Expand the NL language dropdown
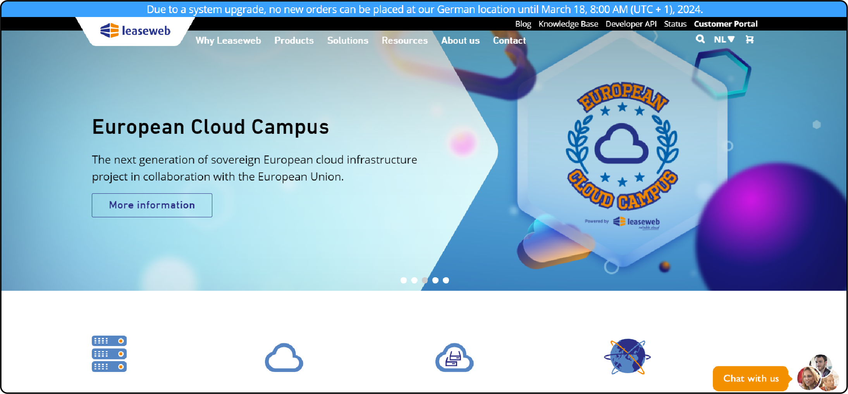Viewport: 848px width, 394px height. tap(724, 39)
